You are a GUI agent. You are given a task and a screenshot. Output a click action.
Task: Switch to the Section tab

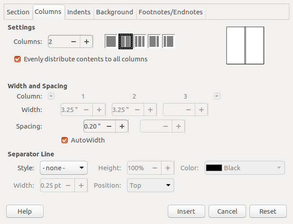[x=18, y=12]
